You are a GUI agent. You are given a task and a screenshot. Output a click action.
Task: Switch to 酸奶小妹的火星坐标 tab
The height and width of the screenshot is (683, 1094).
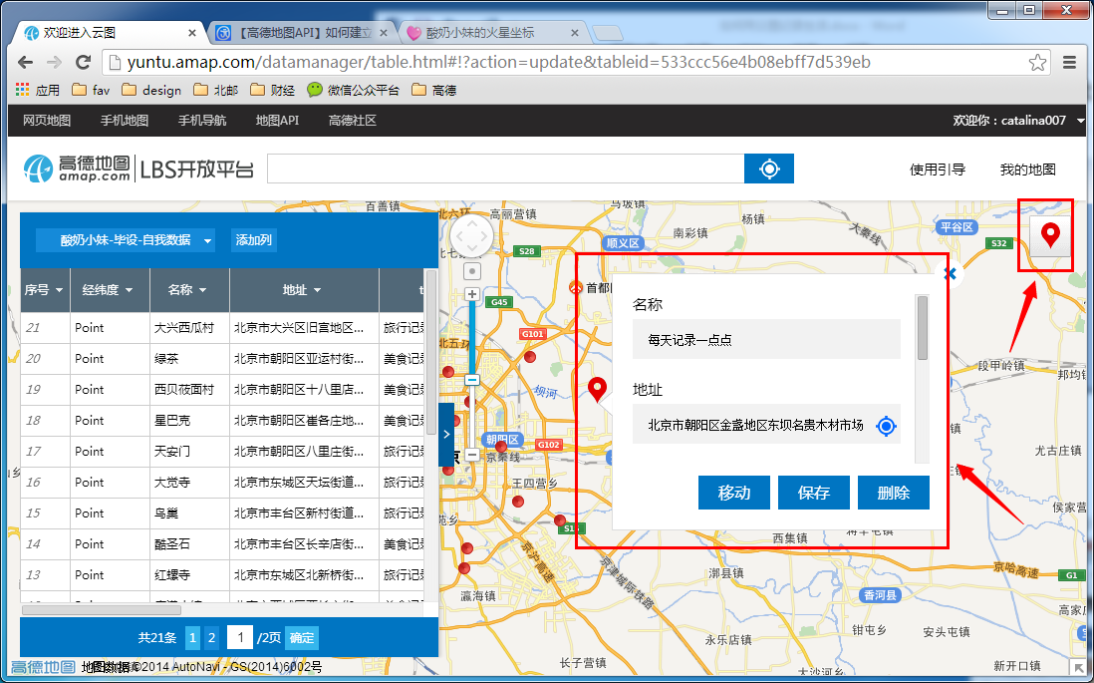pyautogui.click(x=492, y=33)
